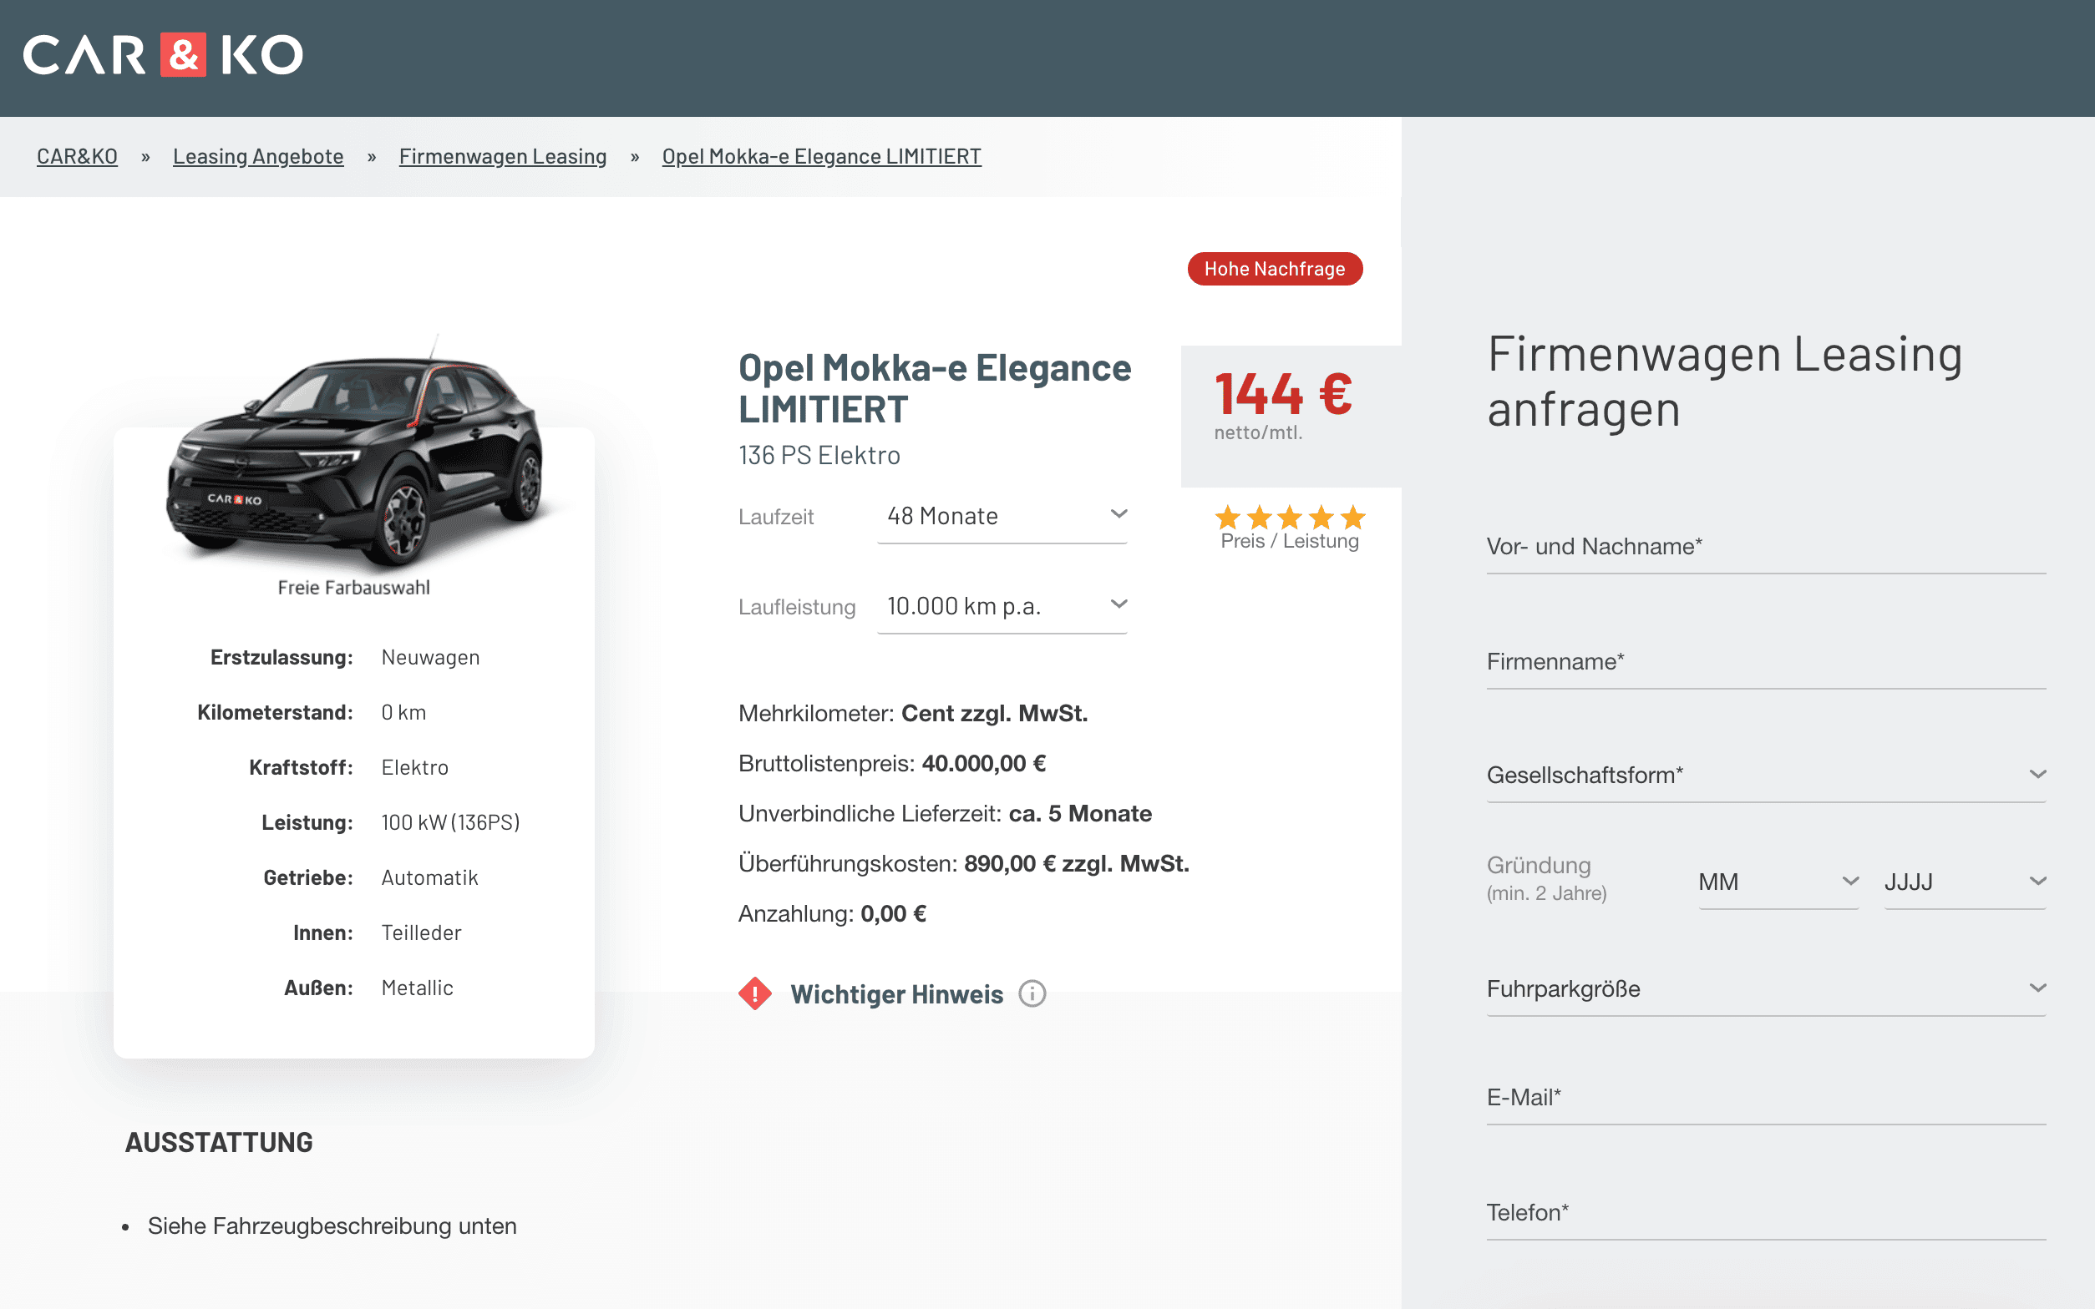Click the Firmenname input field
Viewport: 2095px width, 1309px height.
tap(1766, 661)
